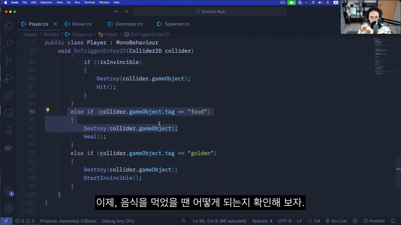The height and width of the screenshot is (225, 401).
Task: Open the View menu
Action: click(x=59, y=2)
